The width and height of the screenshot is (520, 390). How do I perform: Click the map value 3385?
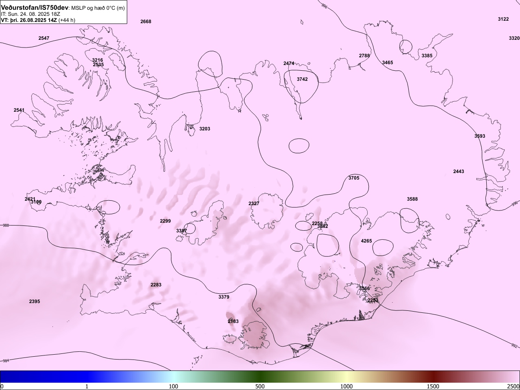(x=427, y=56)
